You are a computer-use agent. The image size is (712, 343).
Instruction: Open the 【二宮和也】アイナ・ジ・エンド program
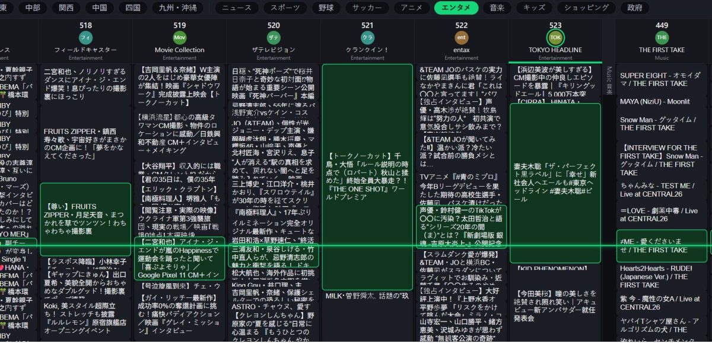click(180, 258)
